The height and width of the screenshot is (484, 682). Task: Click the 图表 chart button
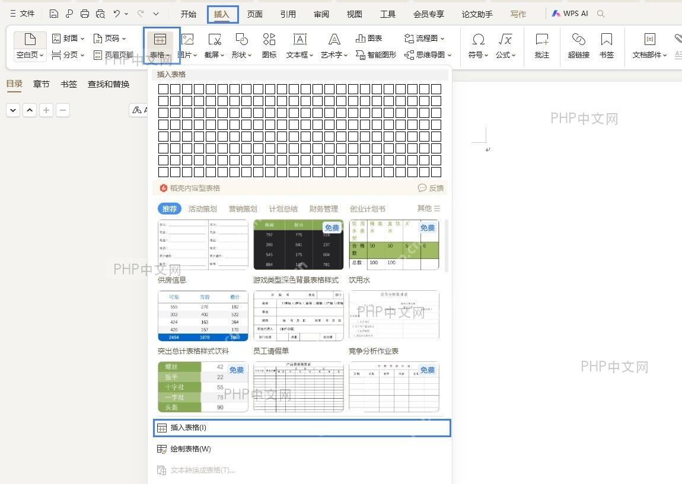click(x=369, y=39)
